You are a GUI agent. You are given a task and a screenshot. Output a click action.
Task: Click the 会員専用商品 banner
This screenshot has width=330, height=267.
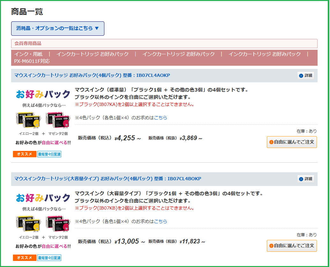point(164,44)
